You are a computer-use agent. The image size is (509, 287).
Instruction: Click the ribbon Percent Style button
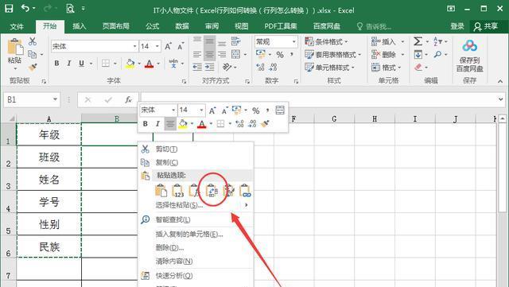click(280, 55)
